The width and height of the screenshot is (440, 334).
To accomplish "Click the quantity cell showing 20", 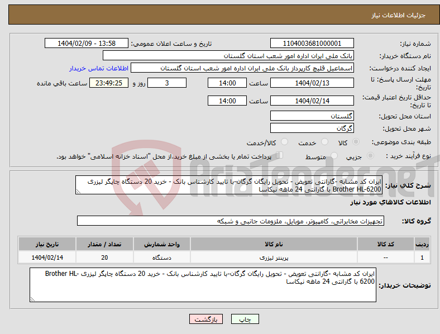I will (104, 257).
